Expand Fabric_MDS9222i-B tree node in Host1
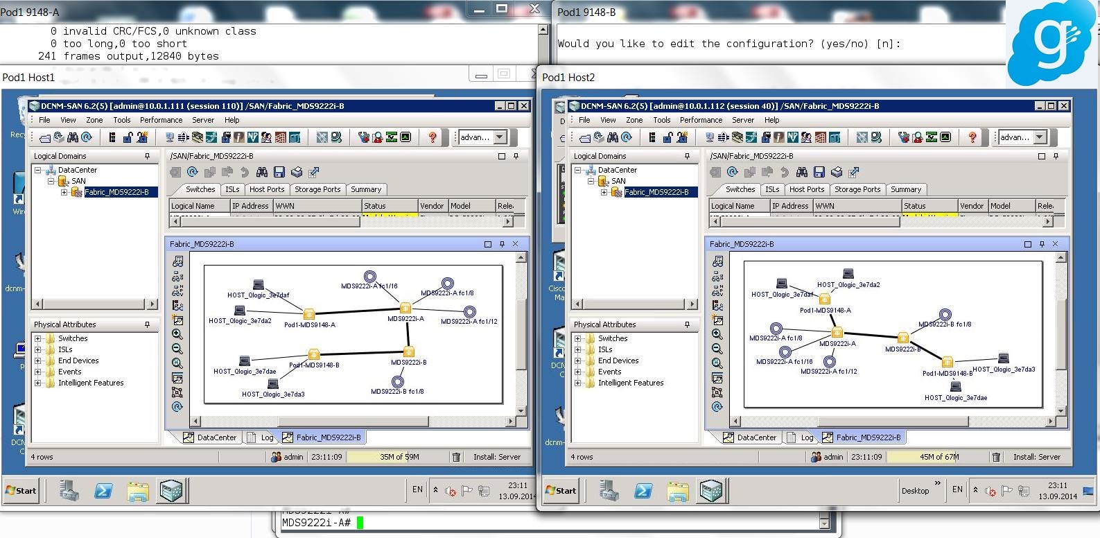Image resolution: width=1100 pixels, height=538 pixels. pyautogui.click(x=64, y=192)
